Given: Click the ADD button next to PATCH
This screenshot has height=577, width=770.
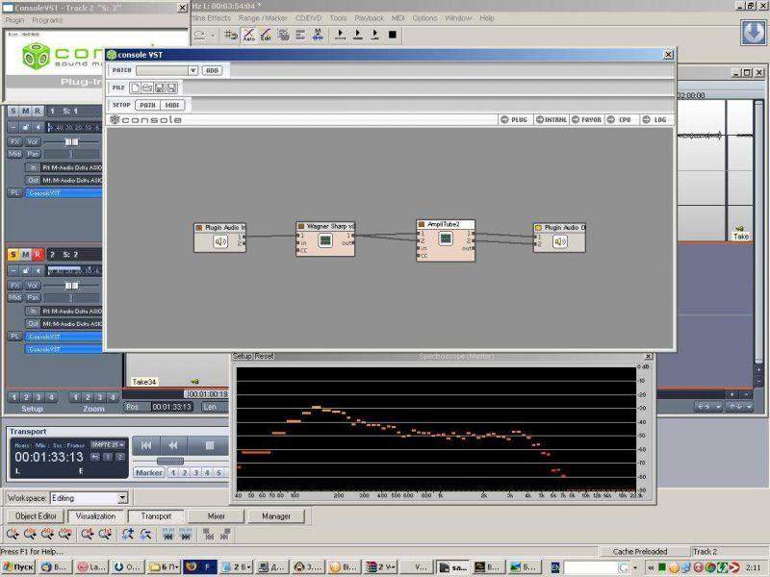Looking at the screenshot, I should click(212, 70).
